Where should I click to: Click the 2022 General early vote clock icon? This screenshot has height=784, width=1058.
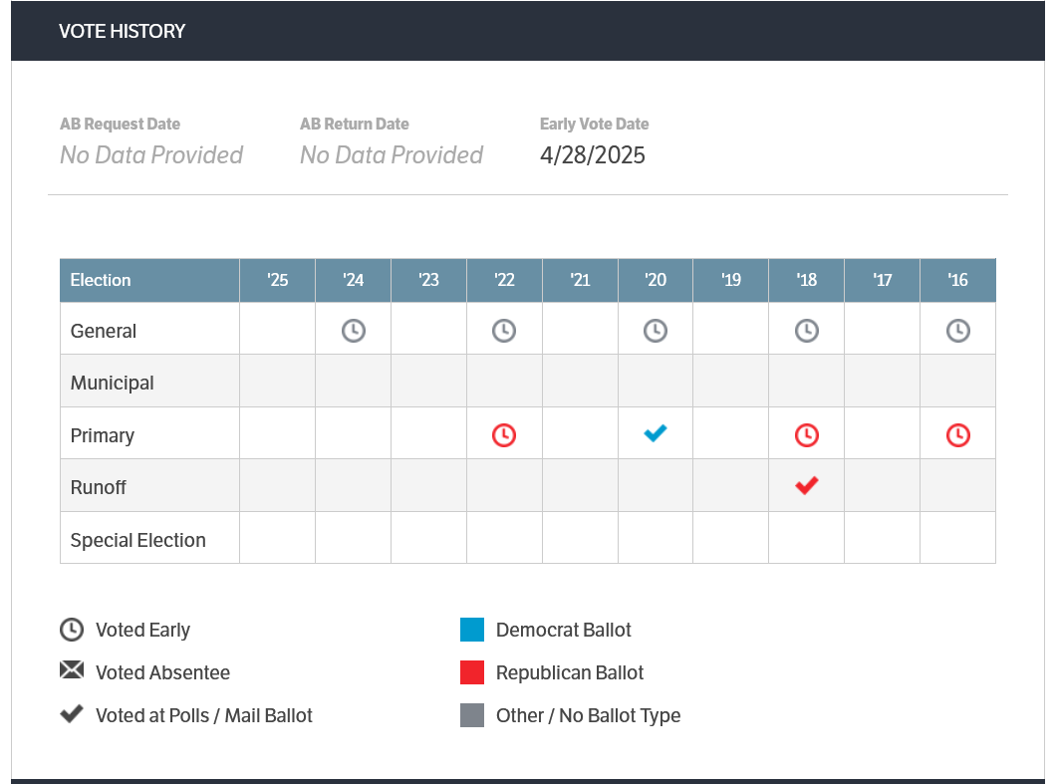pyautogui.click(x=504, y=331)
